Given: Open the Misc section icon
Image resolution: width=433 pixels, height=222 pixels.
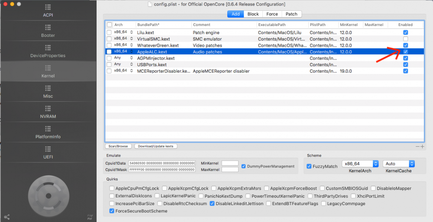Looking at the screenshot, I should click(48, 88).
